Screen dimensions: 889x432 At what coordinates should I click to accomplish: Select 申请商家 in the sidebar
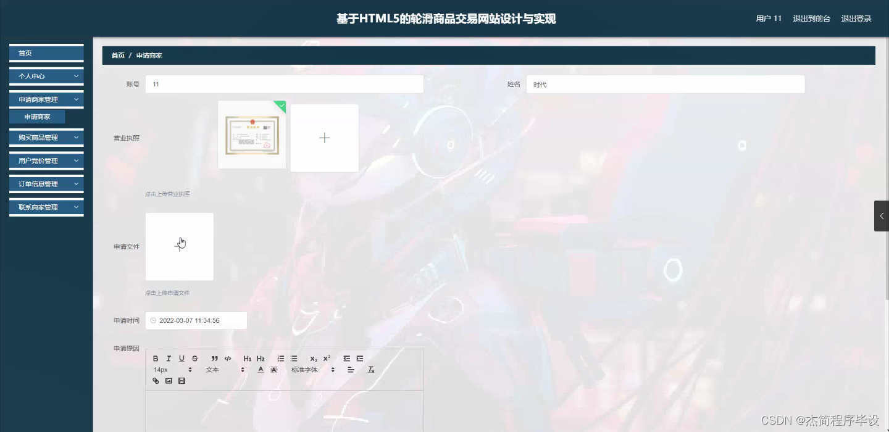(x=38, y=116)
